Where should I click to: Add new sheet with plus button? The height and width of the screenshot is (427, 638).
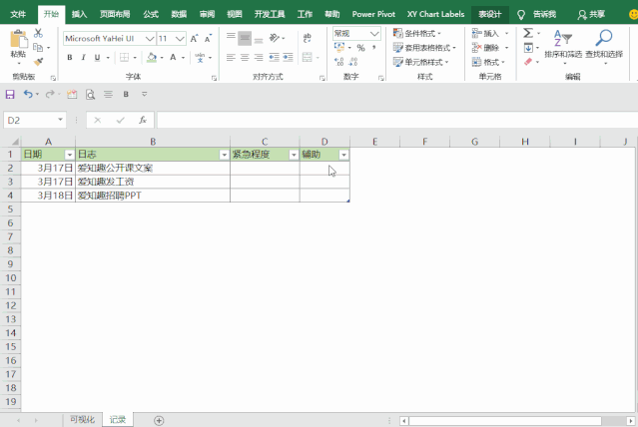point(159,420)
